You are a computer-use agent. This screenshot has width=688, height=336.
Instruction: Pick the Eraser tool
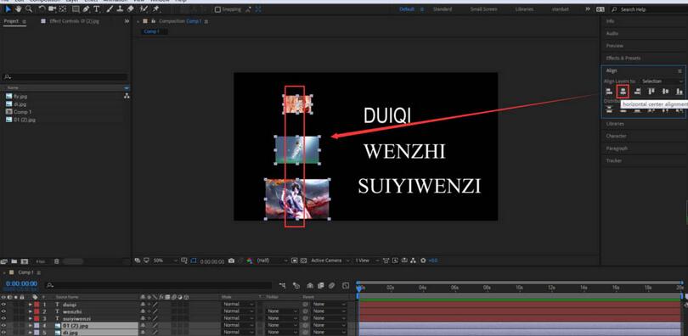(x=130, y=8)
